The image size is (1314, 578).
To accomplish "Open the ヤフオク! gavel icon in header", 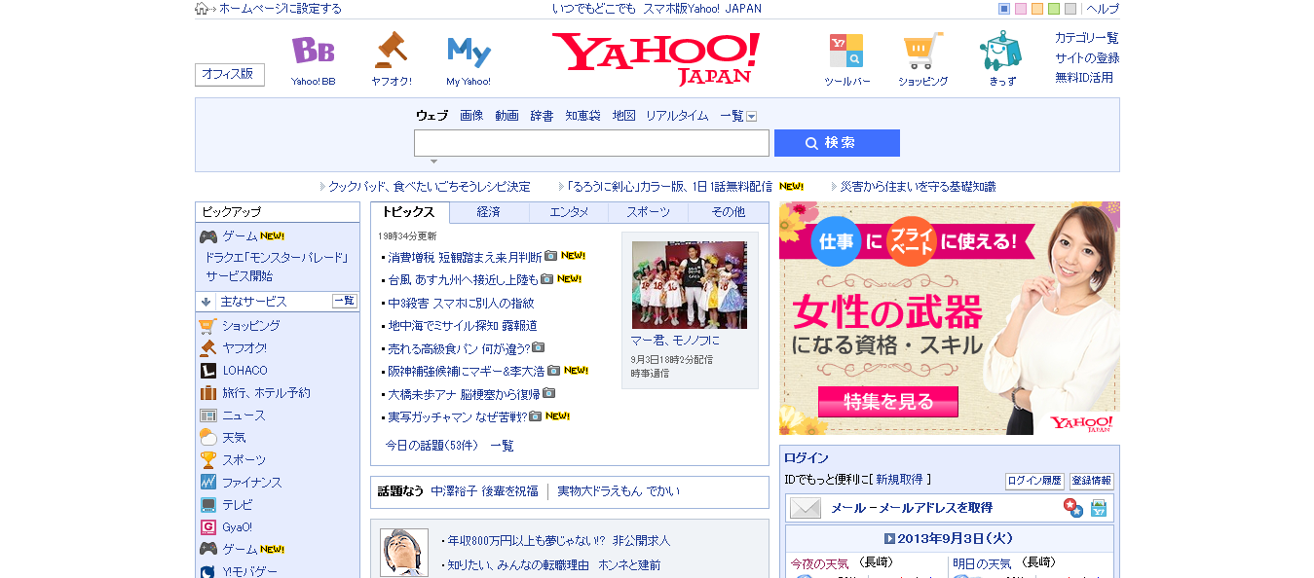I will 391,51.
